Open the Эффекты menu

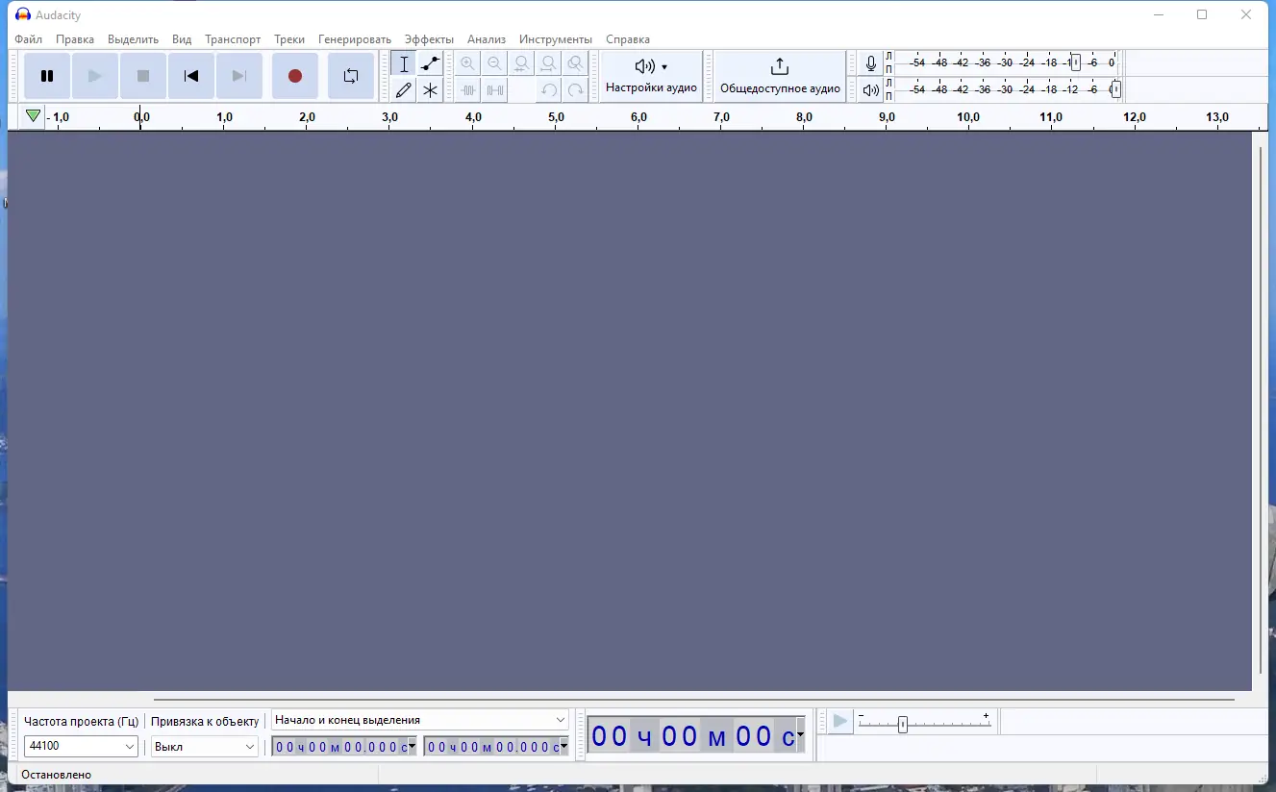429,39
